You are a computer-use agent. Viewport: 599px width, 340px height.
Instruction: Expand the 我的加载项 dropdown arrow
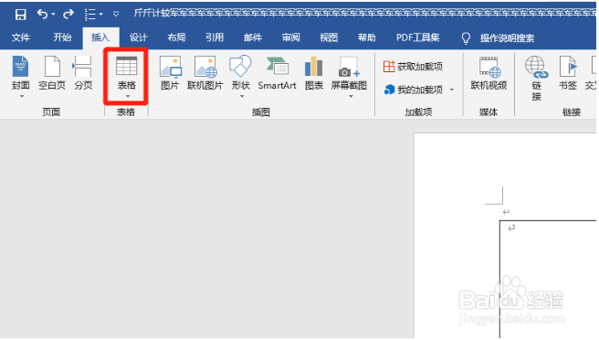click(x=452, y=90)
